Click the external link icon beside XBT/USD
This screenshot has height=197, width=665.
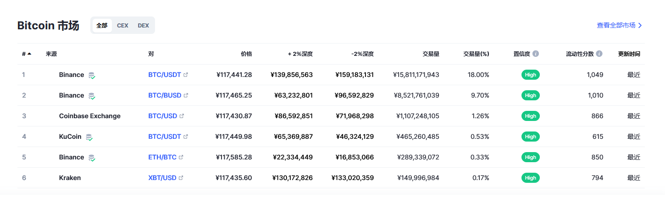(x=181, y=178)
